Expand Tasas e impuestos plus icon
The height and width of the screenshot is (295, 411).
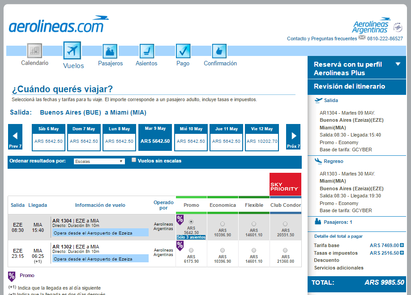pos(402,253)
